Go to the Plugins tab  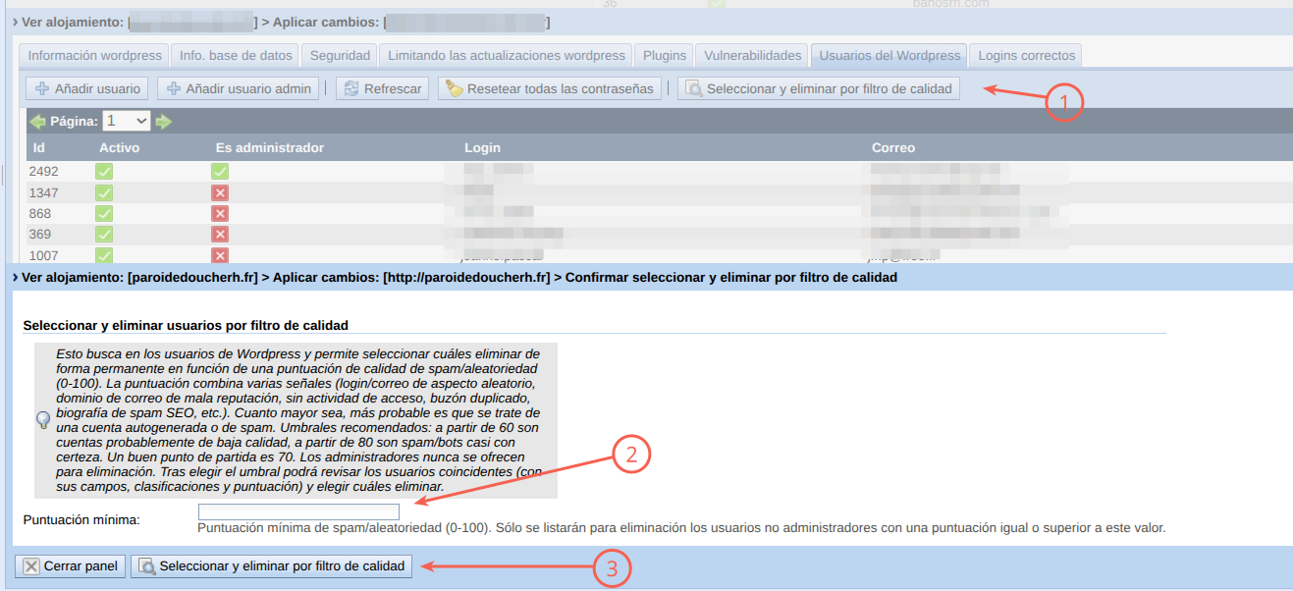(x=665, y=55)
